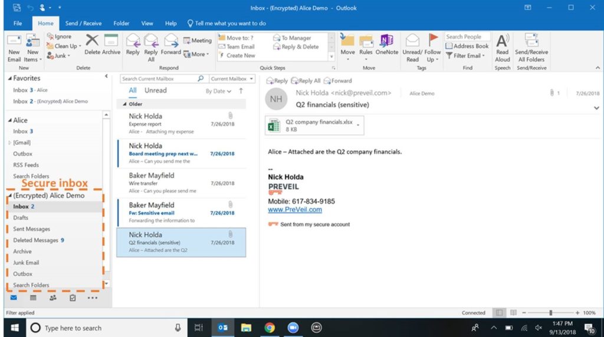Click Send/Receive All Folders
604x337 pixels.
click(531, 48)
